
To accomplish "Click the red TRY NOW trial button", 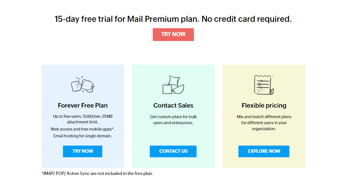I will pos(173,35).
